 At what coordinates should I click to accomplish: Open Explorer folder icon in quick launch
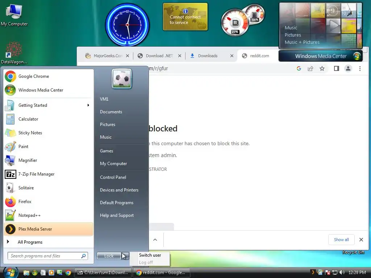[x=26, y=273]
